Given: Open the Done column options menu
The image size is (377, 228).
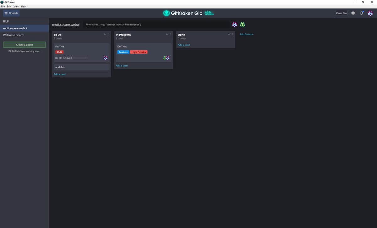Looking at the screenshot, I should 232,34.
